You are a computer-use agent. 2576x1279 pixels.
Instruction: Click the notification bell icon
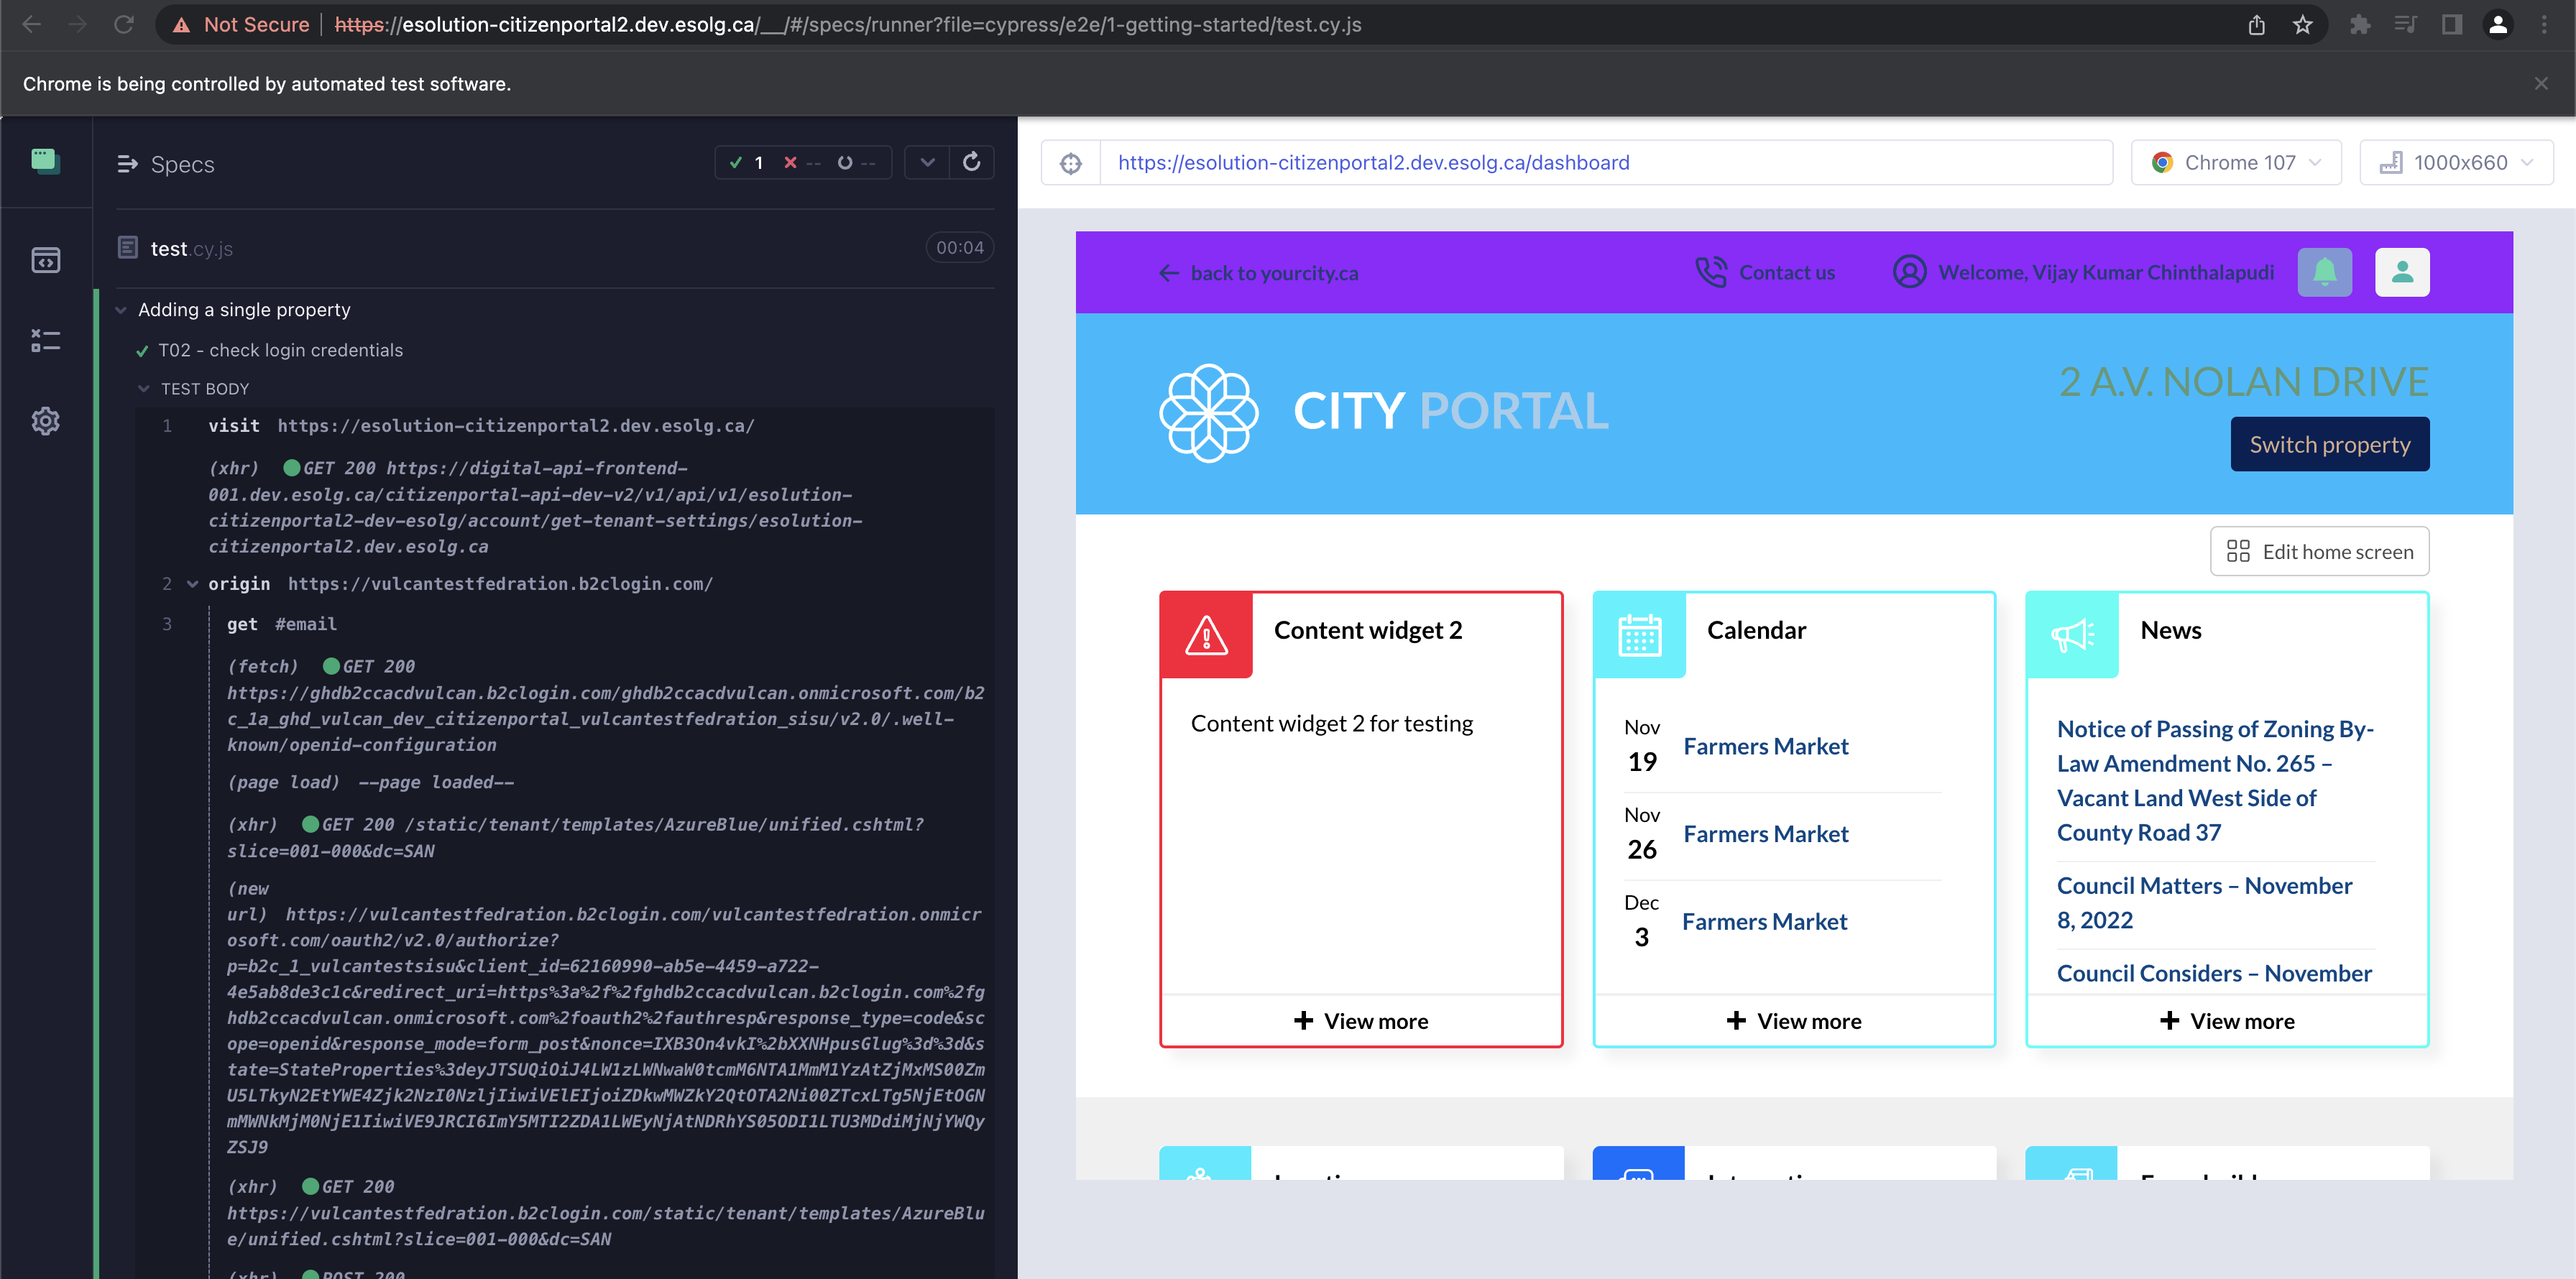coord(2324,272)
